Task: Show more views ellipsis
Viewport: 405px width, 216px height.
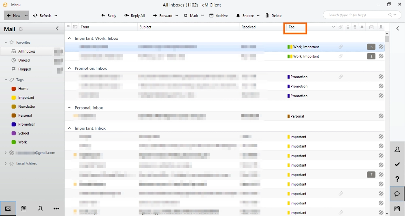Action: [56, 209]
